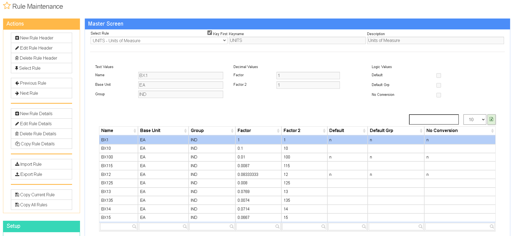Click the magnifier icon in the No Conversion filter box
513x236 pixels.
coord(492,226)
